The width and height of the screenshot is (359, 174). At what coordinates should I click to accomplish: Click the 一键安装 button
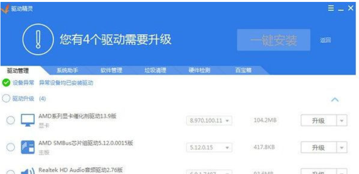point(274,40)
